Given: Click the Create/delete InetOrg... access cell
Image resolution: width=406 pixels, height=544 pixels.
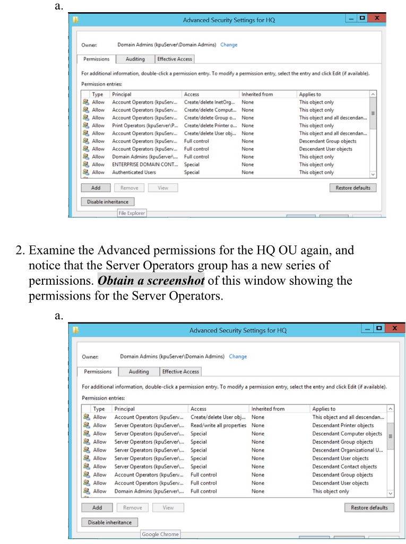Looking at the screenshot, I should click(210, 102).
